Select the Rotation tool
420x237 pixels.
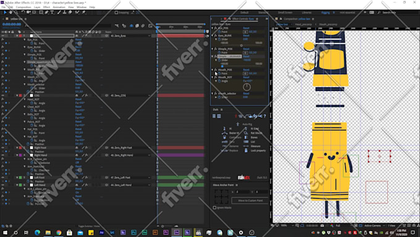(23, 12)
